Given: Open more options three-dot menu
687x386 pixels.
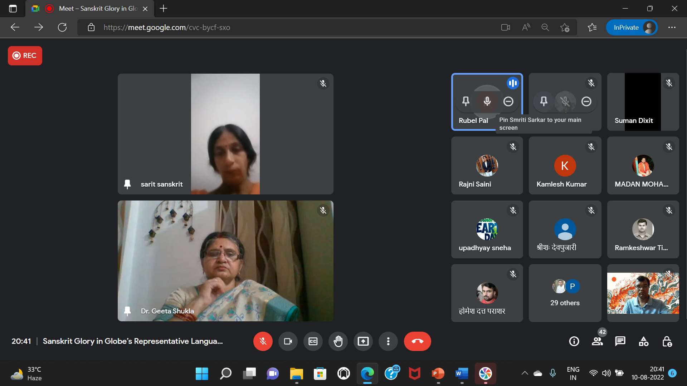Looking at the screenshot, I should 388,341.
